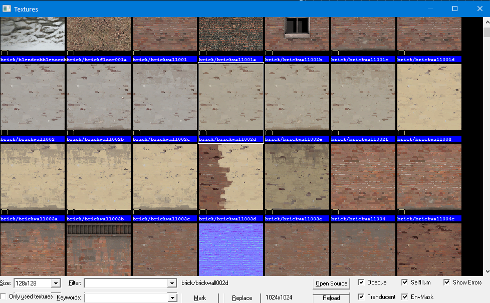Click the brick/brickwall001b name label
Viewport: 490px width, 303px height.
click(x=297, y=60)
